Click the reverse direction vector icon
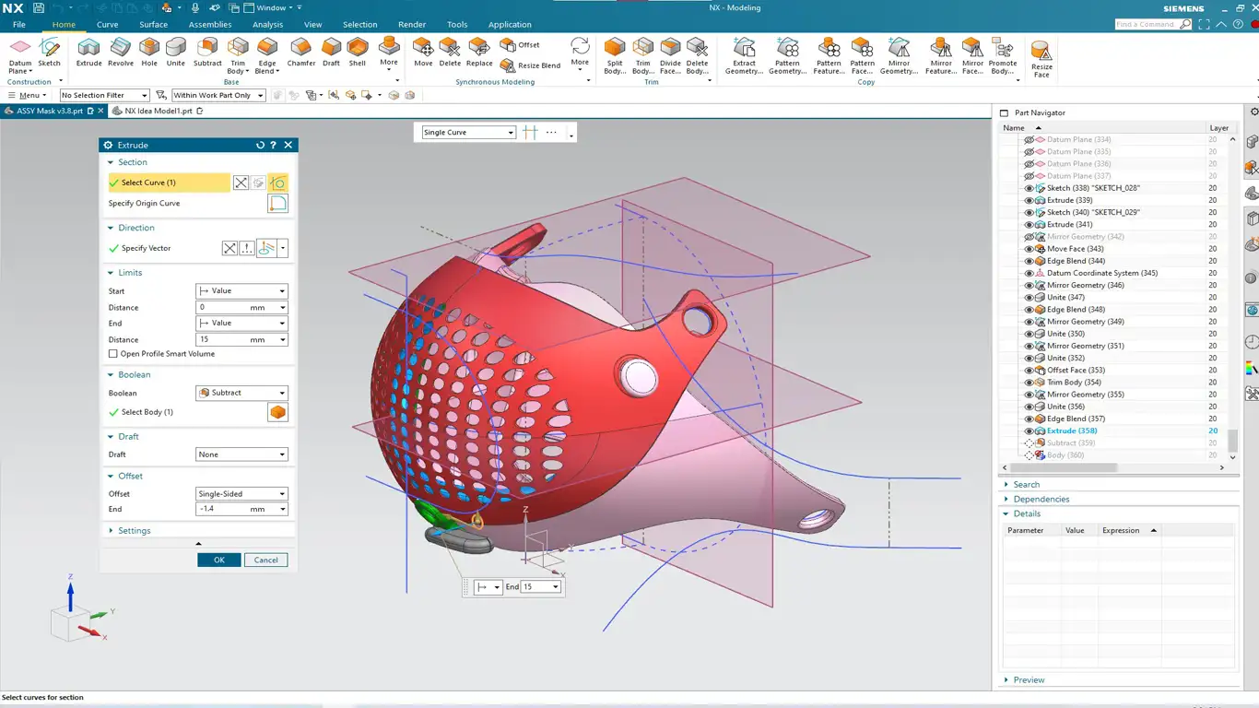 pos(229,248)
